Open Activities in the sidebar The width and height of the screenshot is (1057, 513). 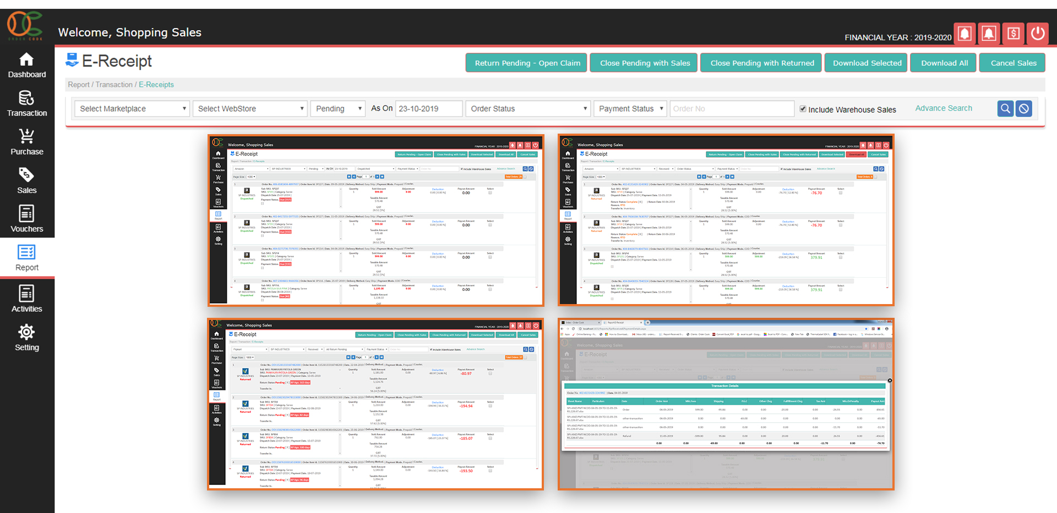[x=27, y=299]
